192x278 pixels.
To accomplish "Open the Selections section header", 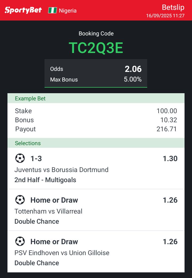I will coord(96,143).
